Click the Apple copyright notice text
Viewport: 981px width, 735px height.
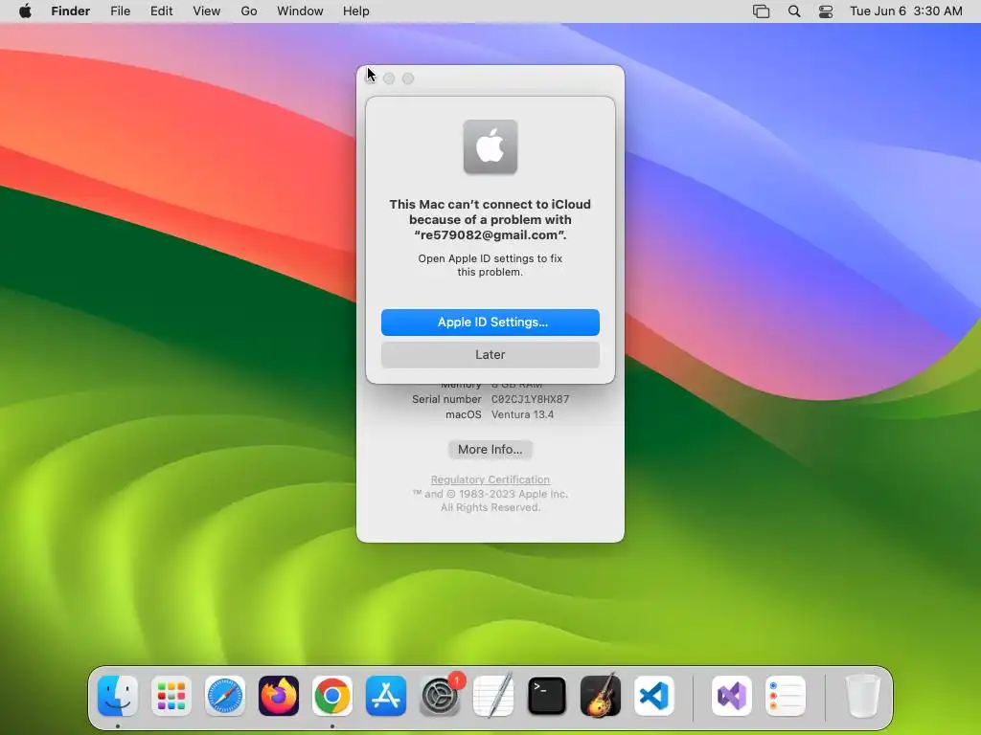[x=490, y=501]
